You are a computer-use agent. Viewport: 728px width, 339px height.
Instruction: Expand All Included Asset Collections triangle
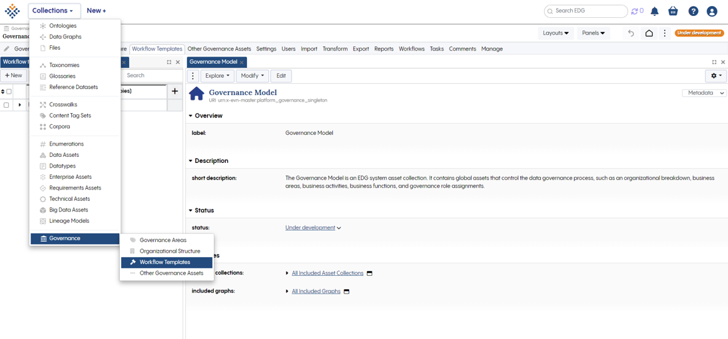(x=287, y=273)
